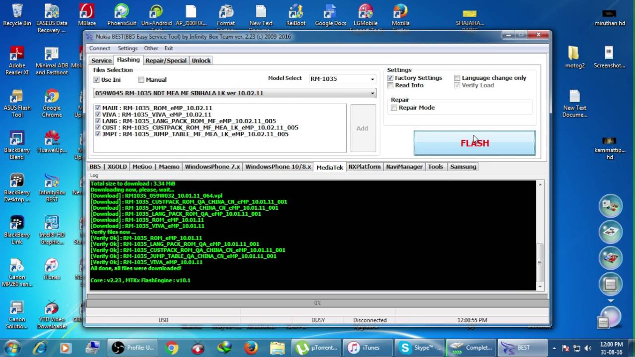Click the taskbar clock showing 12:00 PM

[611, 348]
